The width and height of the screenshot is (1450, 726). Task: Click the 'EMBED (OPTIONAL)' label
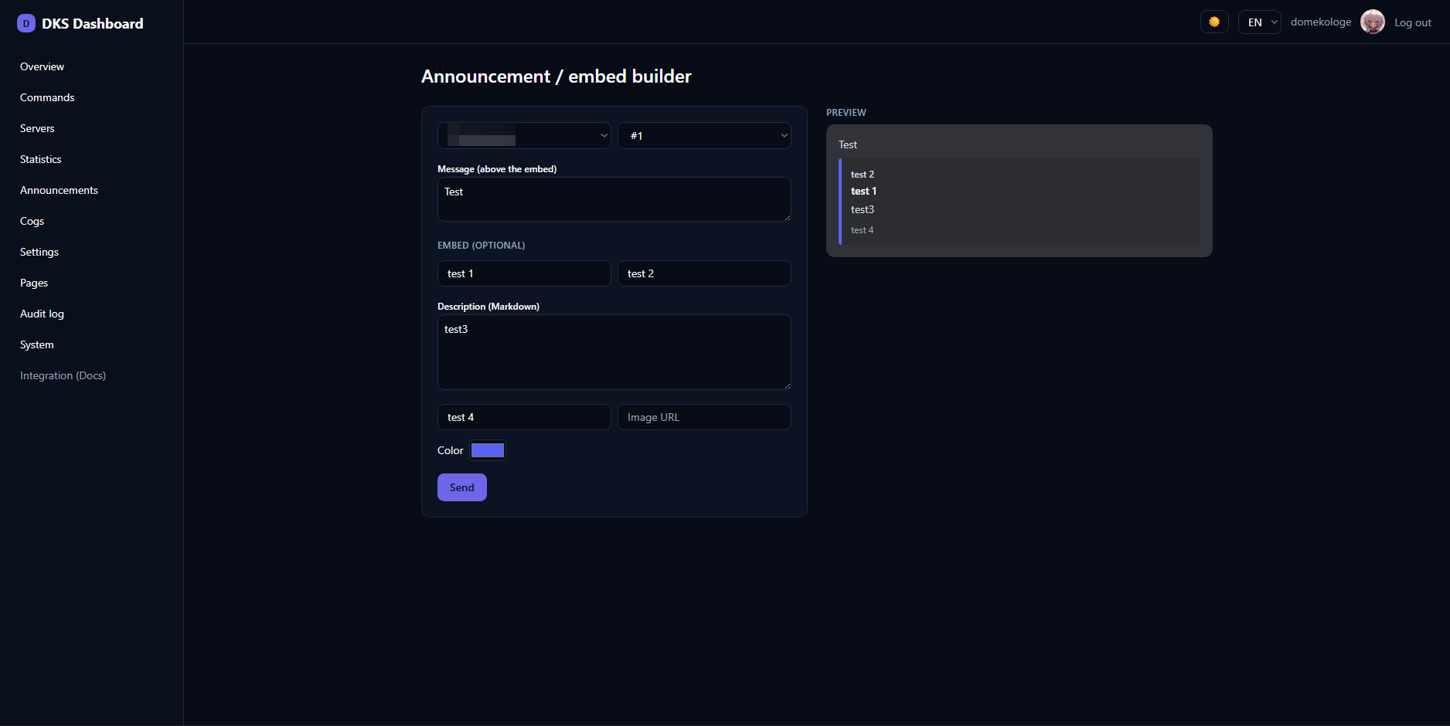pyautogui.click(x=482, y=246)
